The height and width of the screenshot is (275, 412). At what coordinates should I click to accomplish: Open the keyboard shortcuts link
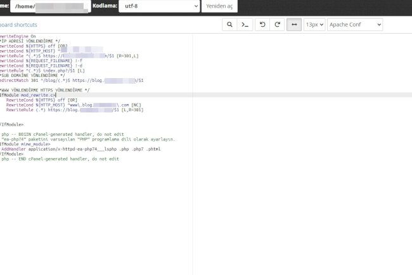(18, 25)
